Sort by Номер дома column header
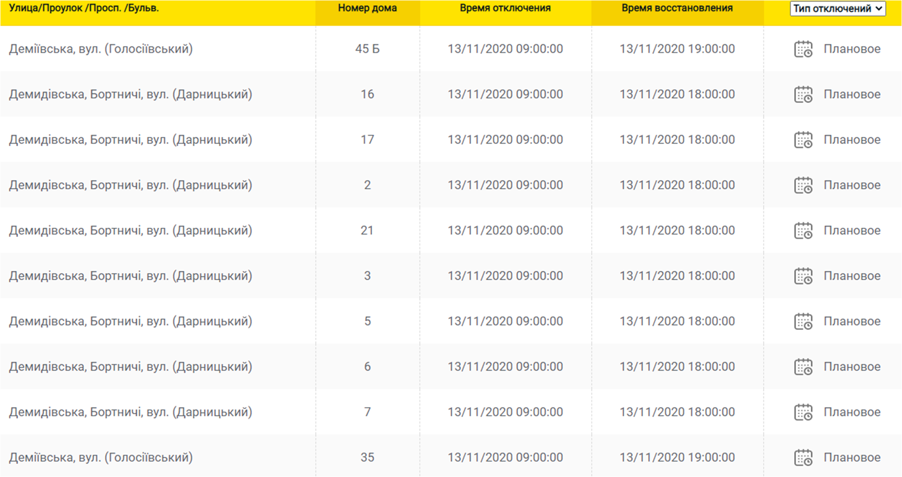This screenshot has height=477, width=902. click(367, 8)
